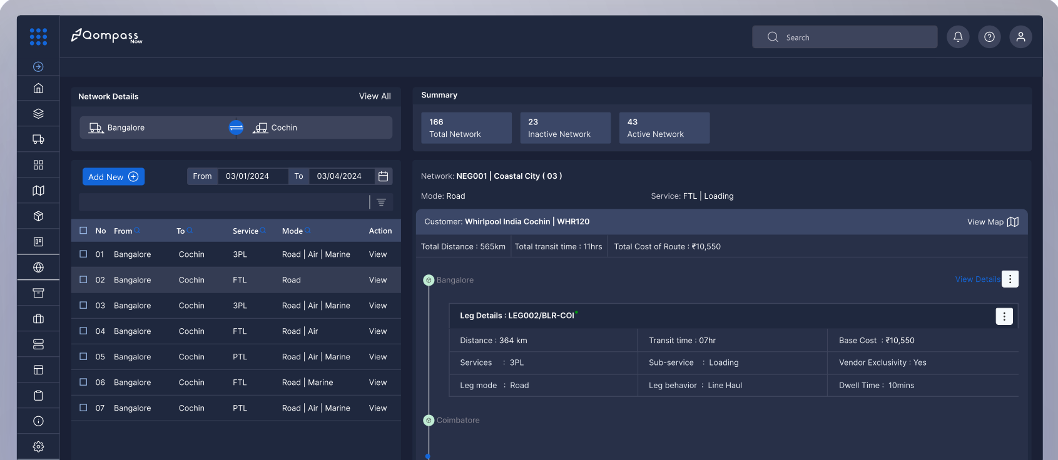Select the Active Network summary tab
1058x460 pixels.
point(664,128)
